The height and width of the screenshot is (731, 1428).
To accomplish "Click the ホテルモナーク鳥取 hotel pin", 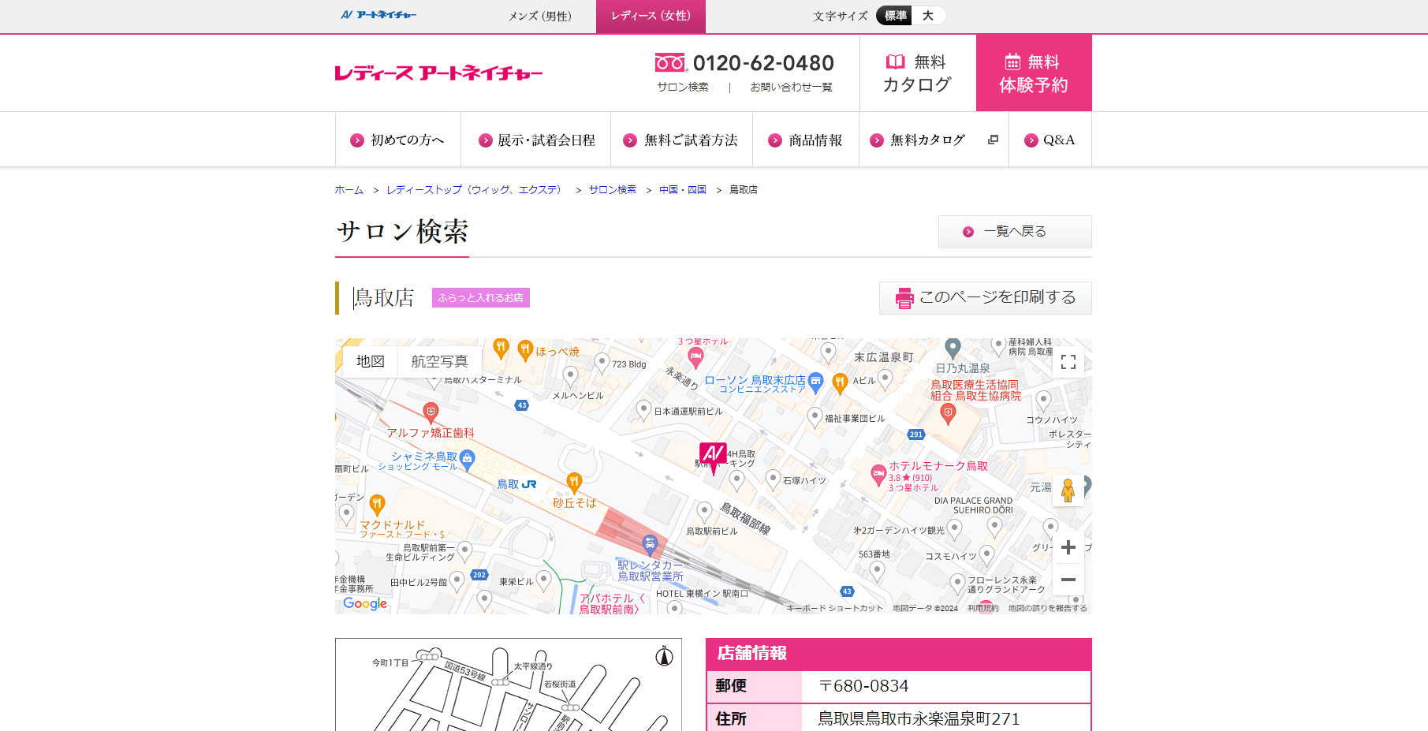I will tap(878, 475).
